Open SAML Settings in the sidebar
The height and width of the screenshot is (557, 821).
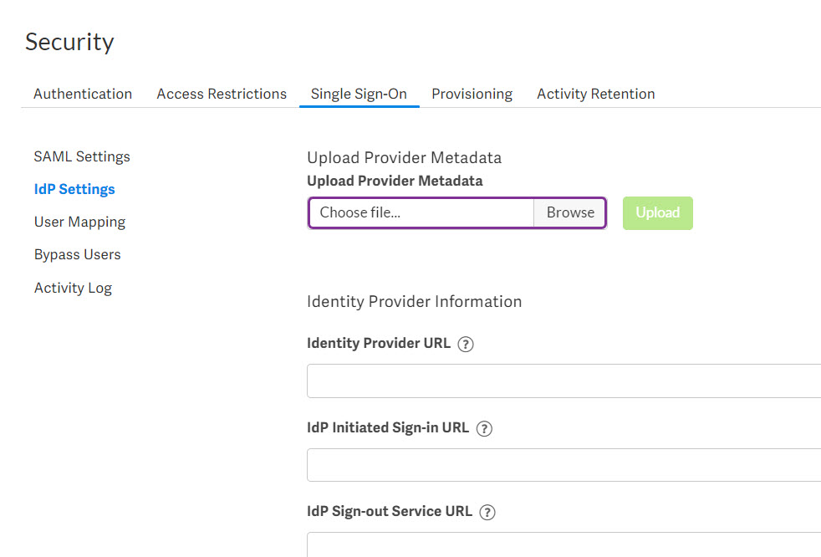coord(82,156)
